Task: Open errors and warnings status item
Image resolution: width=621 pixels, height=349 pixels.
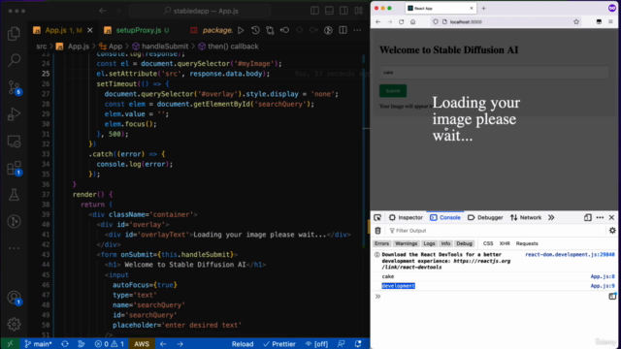Action: 110,344
